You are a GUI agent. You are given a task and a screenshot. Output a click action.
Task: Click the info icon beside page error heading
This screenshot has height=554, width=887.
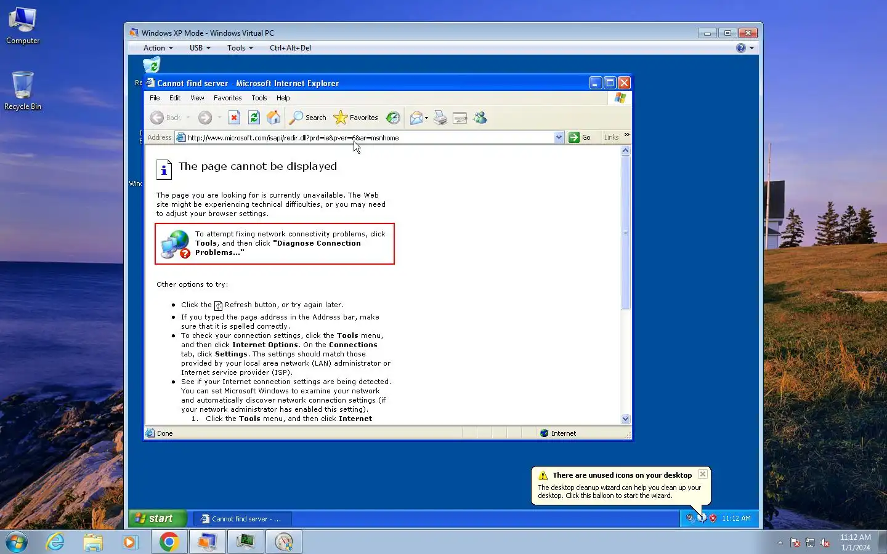(164, 169)
